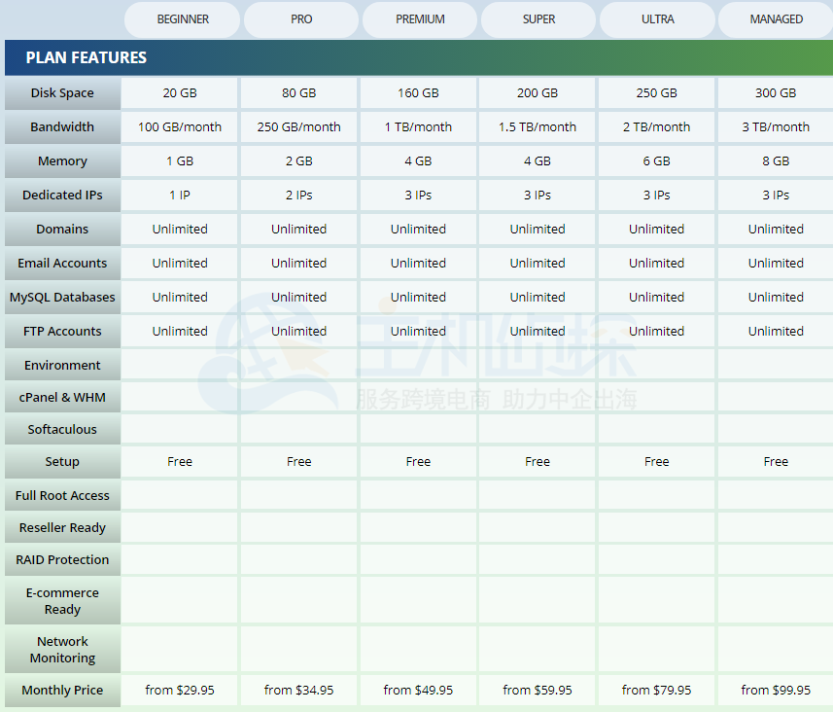The height and width of the screenshot is (712, 833).
Task: Select the 300 GB disk space cell
Action: pos(775,92)
